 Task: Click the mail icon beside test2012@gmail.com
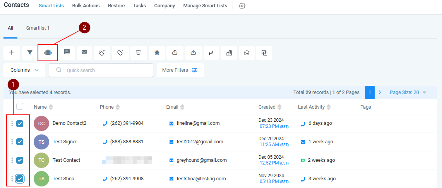tap(171, 142)
